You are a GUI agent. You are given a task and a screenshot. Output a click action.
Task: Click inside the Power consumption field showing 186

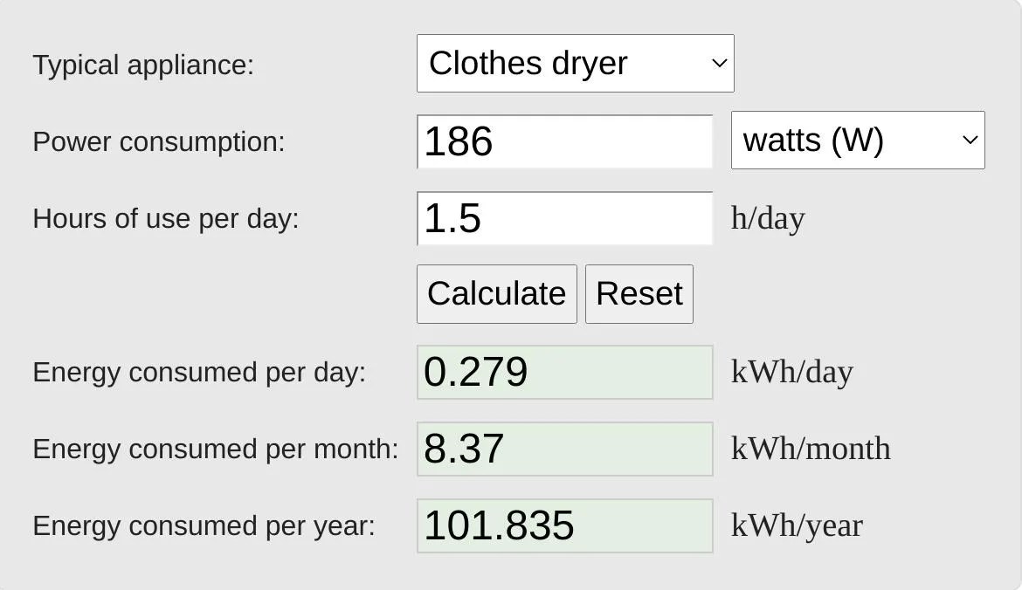565,141
